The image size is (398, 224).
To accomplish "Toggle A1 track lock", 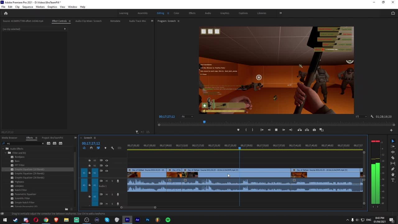I will [90, 185].
